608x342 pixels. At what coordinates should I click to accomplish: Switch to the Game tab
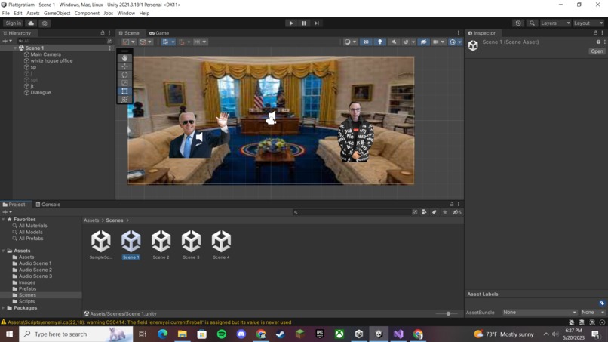(159, 33)
